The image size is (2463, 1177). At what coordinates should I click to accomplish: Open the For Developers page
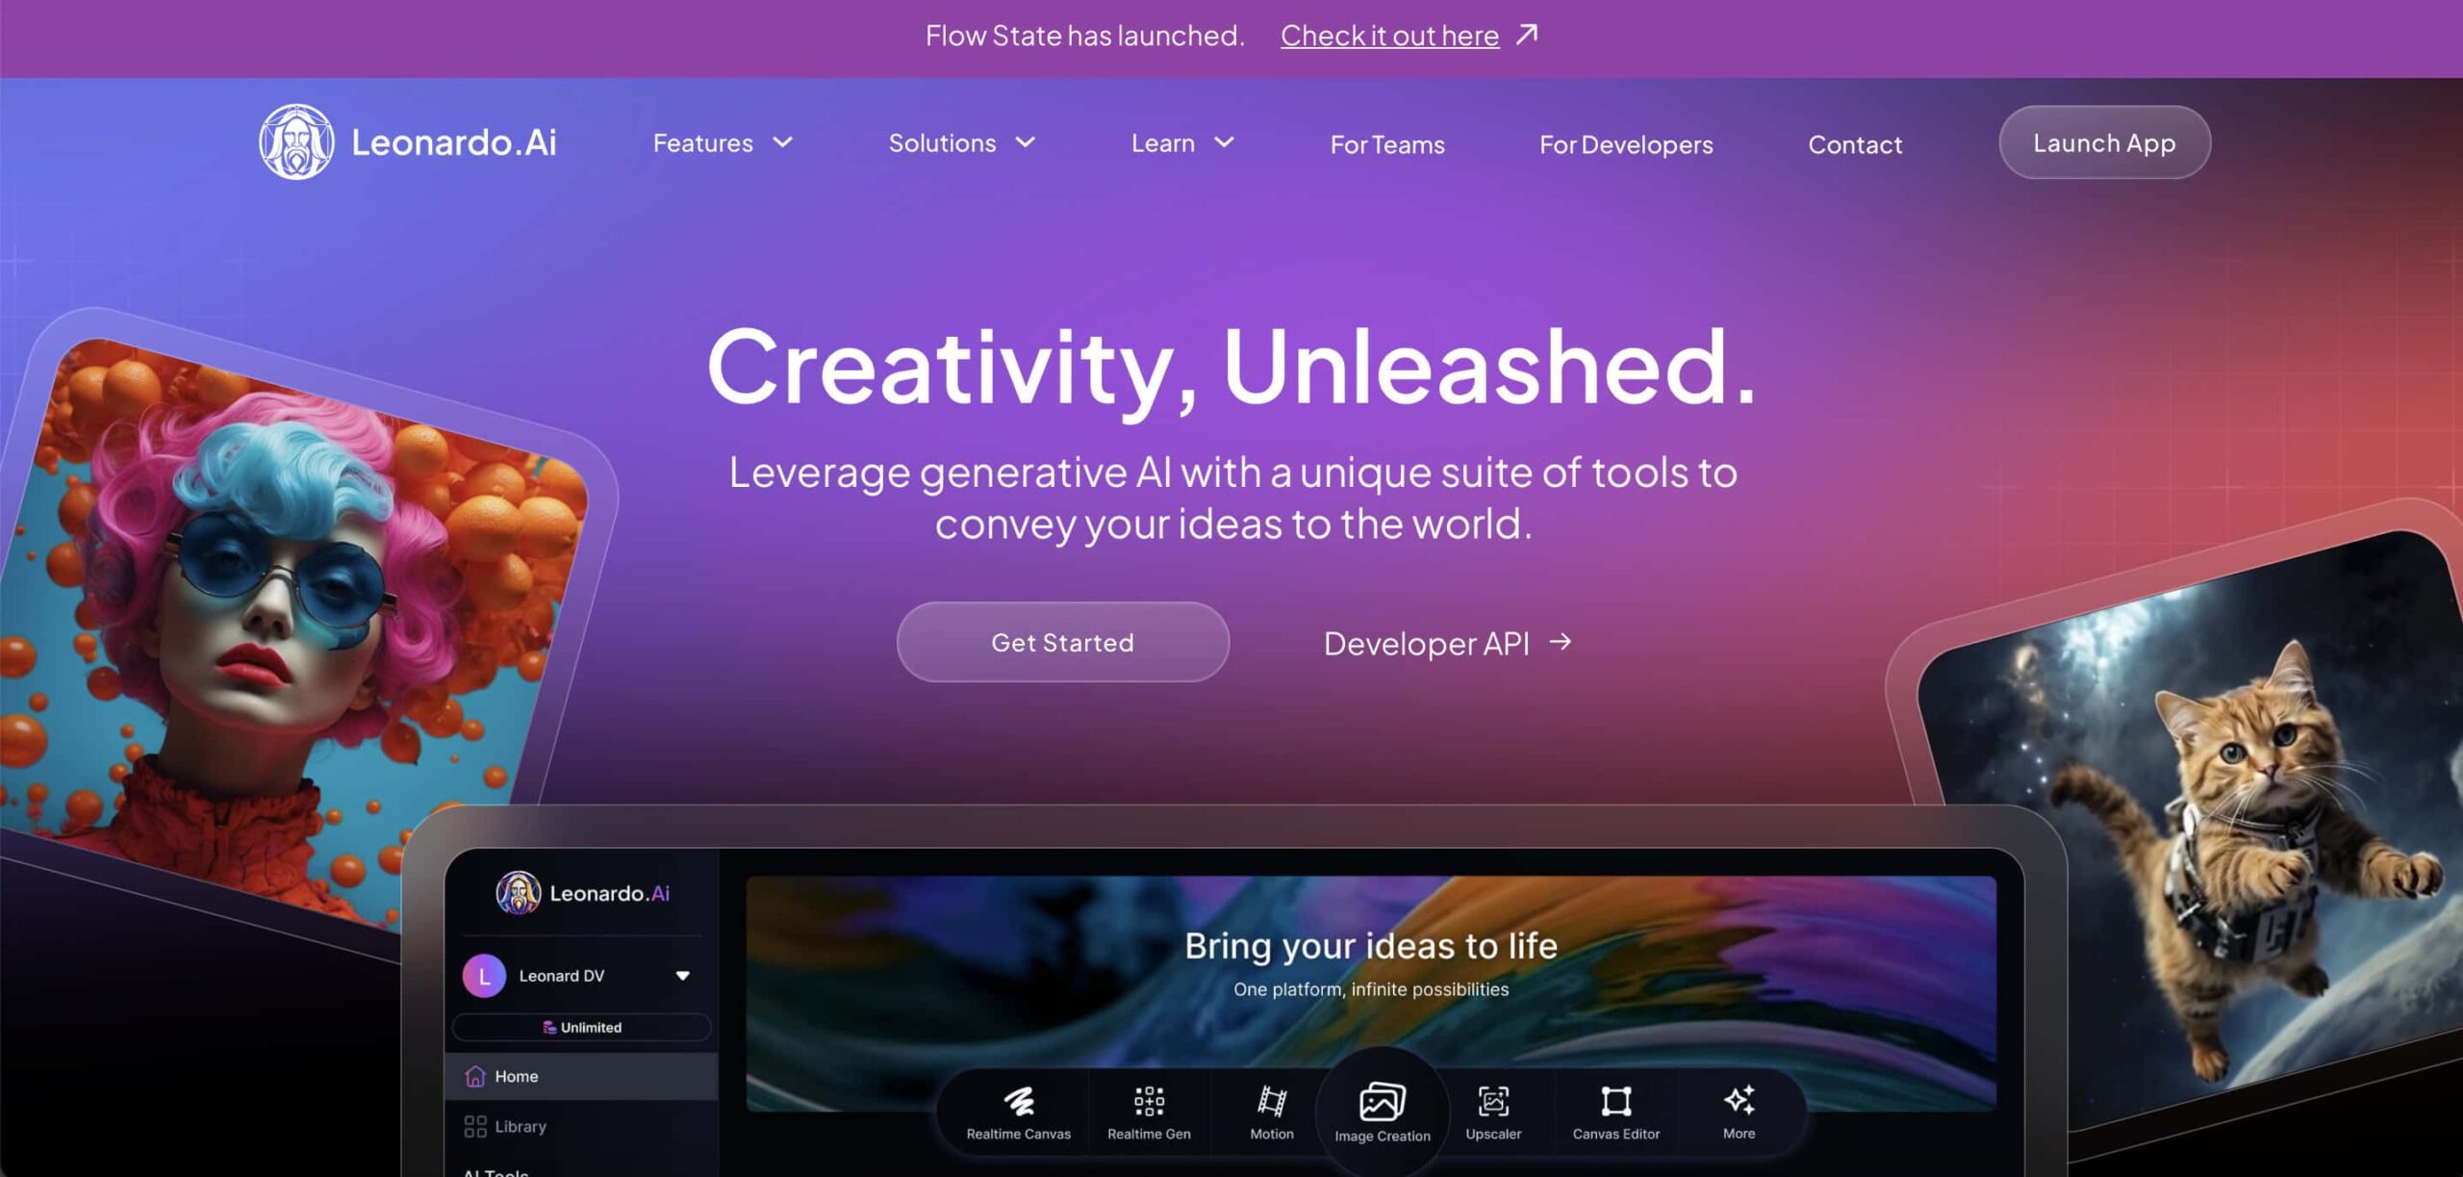1626,144
